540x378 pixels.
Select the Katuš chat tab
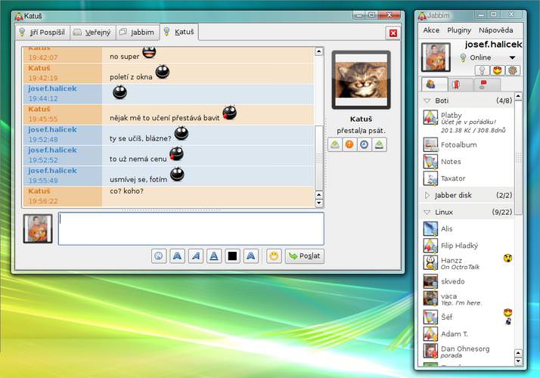click(x=179, y=32)
